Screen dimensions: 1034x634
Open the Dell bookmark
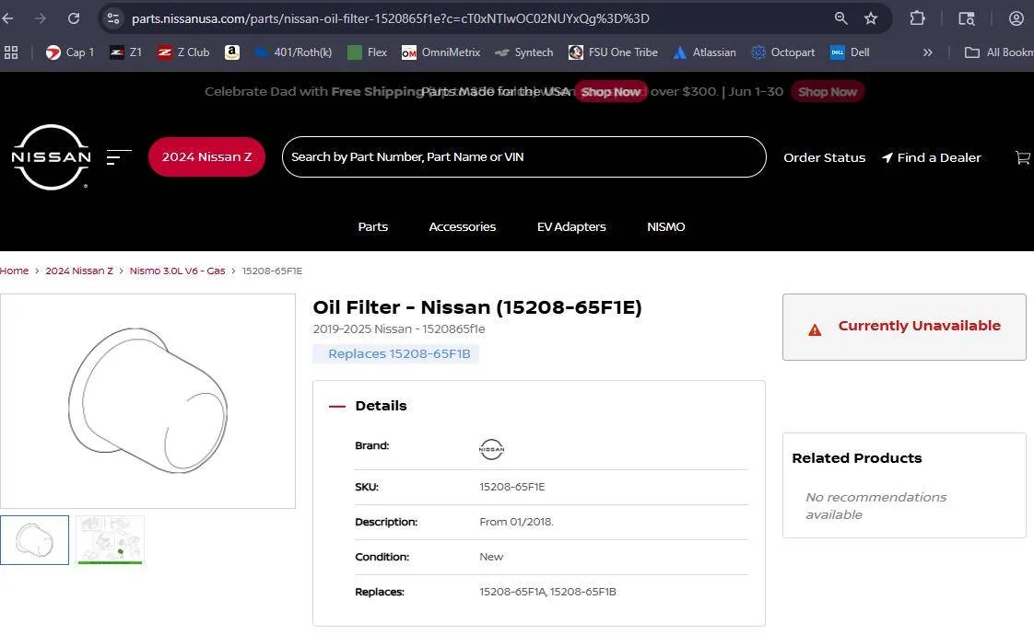point(850,52)
